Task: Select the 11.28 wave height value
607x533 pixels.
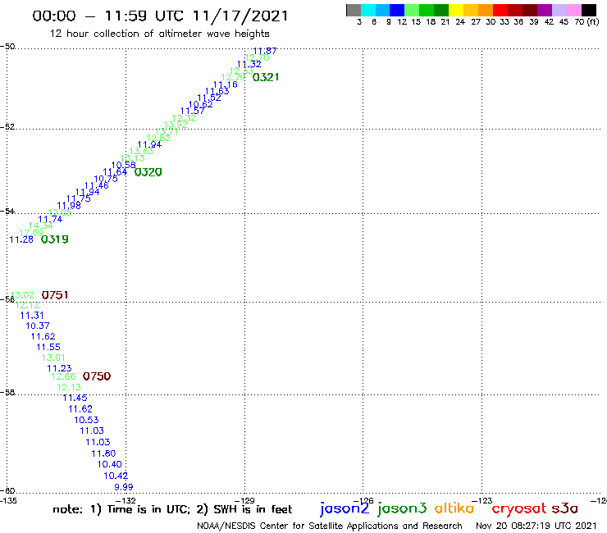Action: point(21,239)
